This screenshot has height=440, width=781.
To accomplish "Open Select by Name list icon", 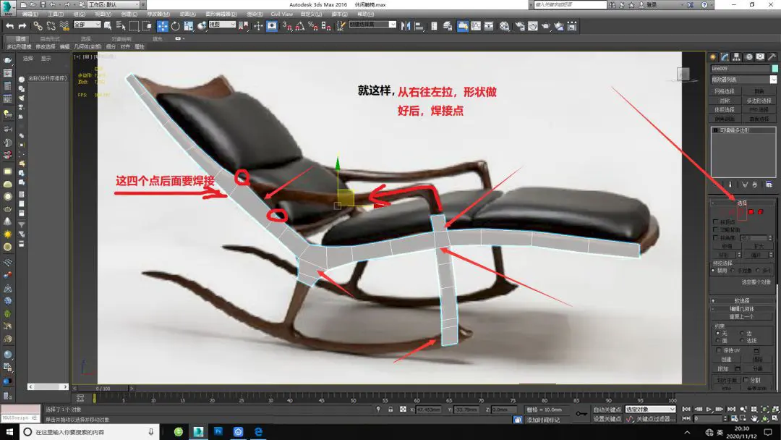I will (x=121, y=26).
